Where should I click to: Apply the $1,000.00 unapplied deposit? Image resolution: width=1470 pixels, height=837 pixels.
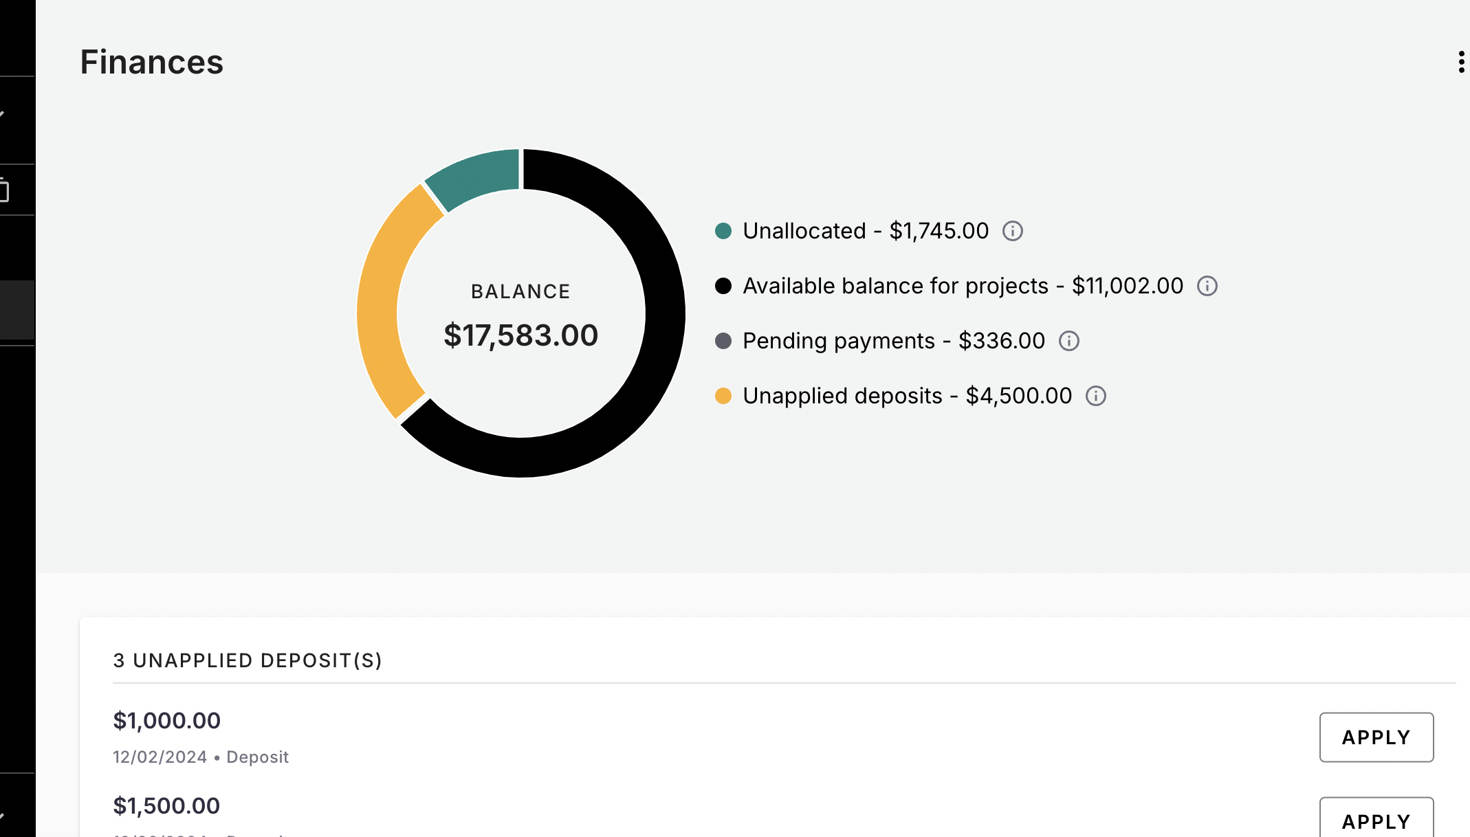(x=1376, y=737)
